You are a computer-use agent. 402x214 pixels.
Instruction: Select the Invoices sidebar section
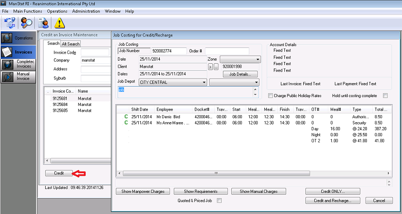(x=18, y=52)
